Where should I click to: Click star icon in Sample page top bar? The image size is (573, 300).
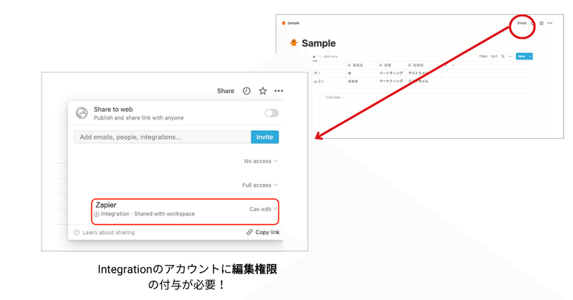pyautogui.click(x=541, y=23)
